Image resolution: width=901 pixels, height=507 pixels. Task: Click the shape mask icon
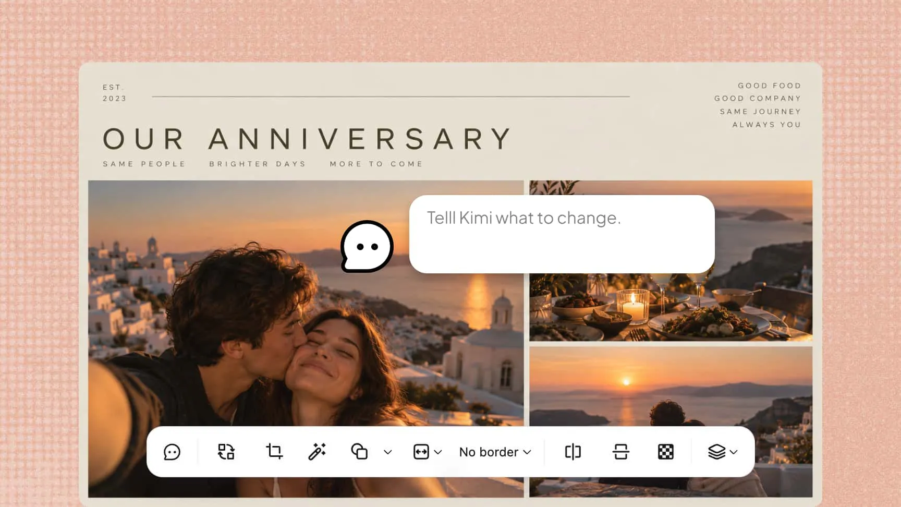(359, 451)
